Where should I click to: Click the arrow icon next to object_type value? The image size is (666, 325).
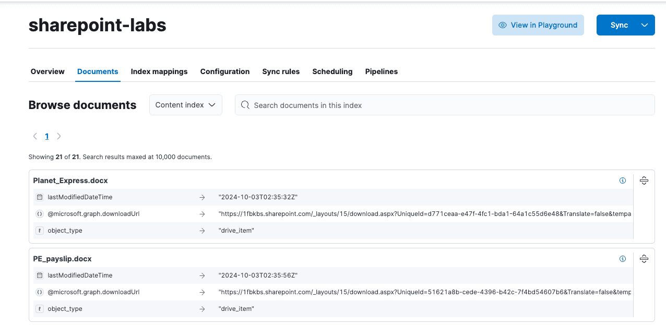[203, 230]
